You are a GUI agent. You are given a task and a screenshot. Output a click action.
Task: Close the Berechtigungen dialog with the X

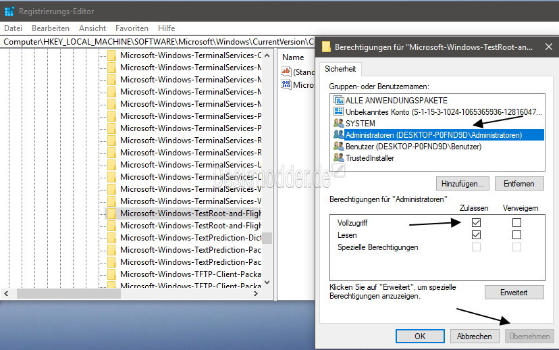point(549,47)
